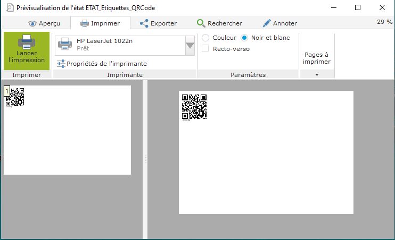Open the Annoter tab
Screen dimensions: 395x240
[279, 23]
